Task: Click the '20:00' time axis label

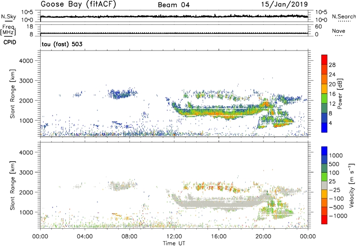Action: tap(263, 237)
